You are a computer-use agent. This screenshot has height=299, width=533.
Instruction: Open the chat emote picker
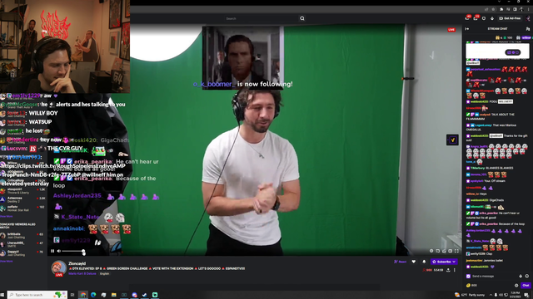pyautogui.click(x=527, y=277)
